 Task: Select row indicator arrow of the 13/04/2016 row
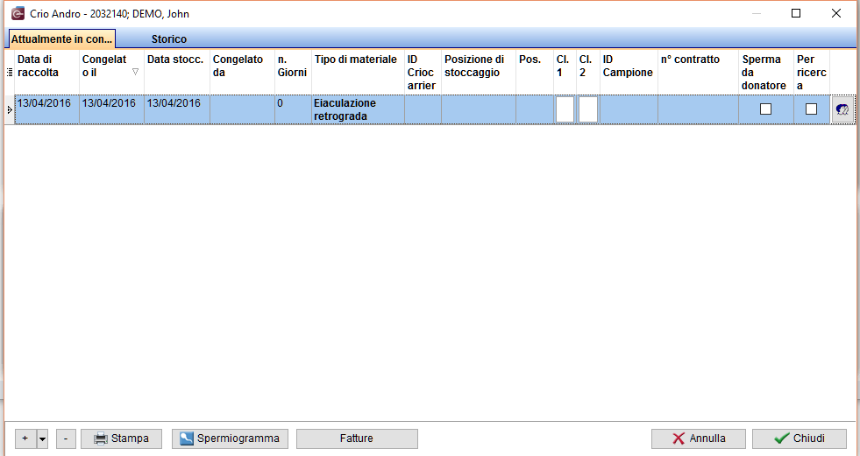click(10, 110)
